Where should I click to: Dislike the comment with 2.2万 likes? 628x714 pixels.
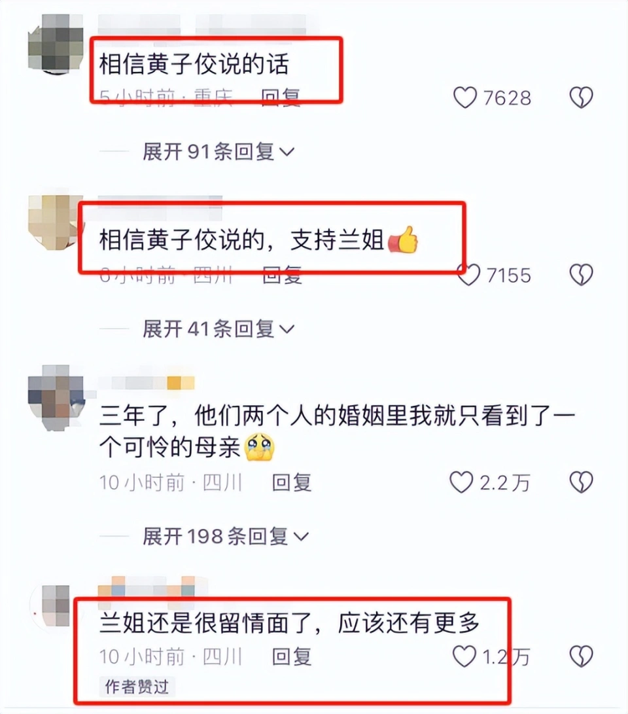click(x=582, y=482)
